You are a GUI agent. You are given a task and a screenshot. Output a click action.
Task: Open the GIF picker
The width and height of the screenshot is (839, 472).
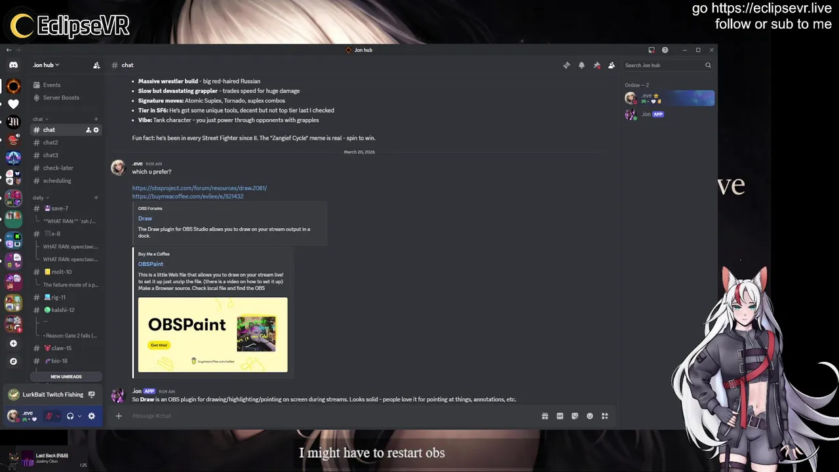[x=560, y=416]
